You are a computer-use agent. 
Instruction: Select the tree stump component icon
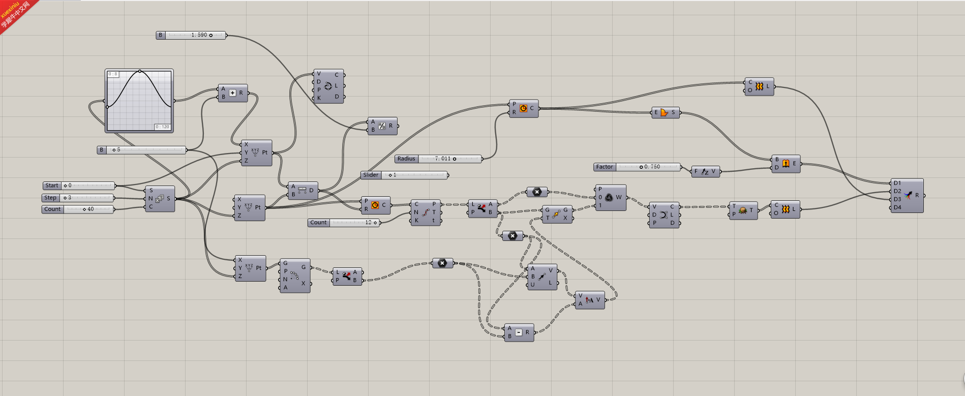[743, 210]
